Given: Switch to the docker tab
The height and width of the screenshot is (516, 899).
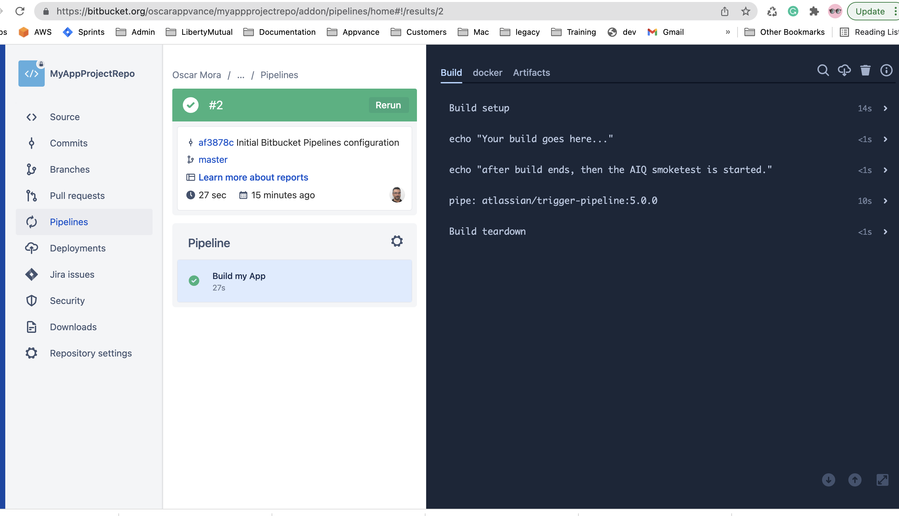Looking at the screenshot, I should tap(487, 73).
